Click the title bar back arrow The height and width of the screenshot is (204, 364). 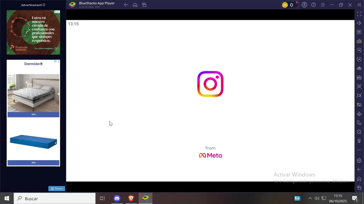coord(126,5)
